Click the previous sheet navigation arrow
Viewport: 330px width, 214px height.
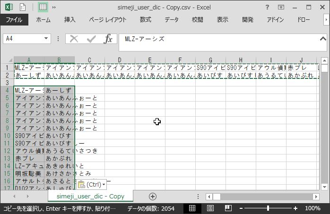coord(14,197)
